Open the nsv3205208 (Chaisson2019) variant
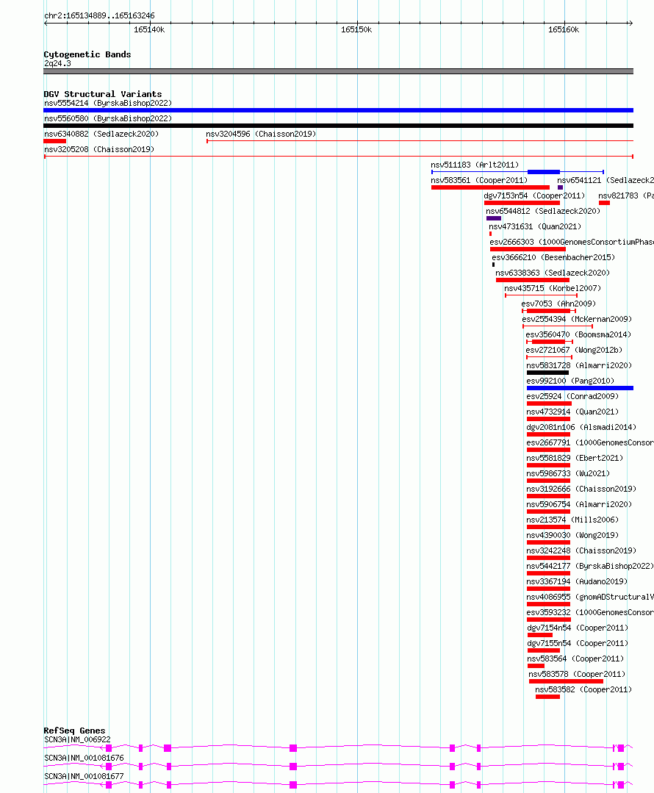654x793 pixels. pyautogui.click(x=99, y=149)
